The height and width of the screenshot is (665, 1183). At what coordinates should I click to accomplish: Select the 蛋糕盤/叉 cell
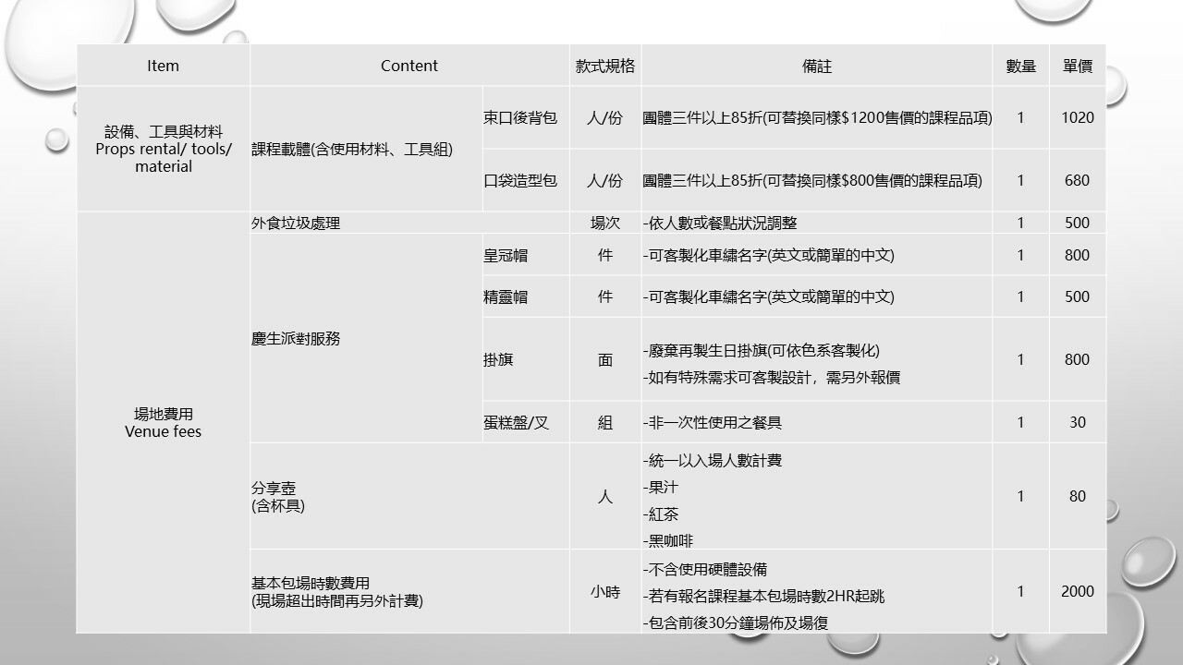coord(516,422)
